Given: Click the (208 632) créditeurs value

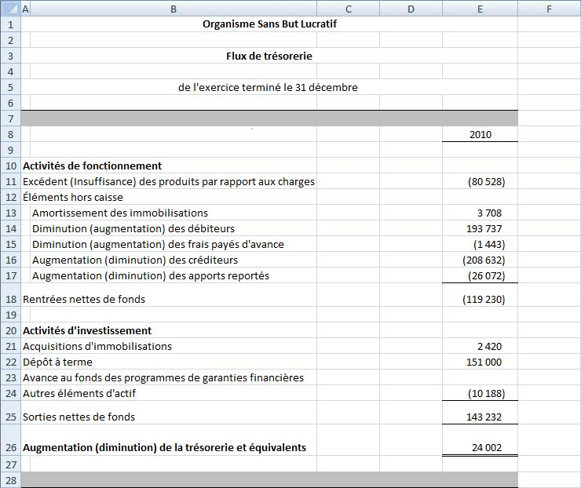Looking at the screenshot, I should (x=480, y=260).
